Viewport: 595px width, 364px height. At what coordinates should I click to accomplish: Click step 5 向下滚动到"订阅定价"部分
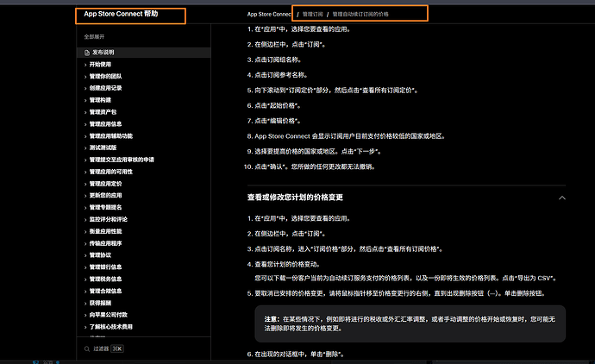pyautogui.click(x=336, y=91)
